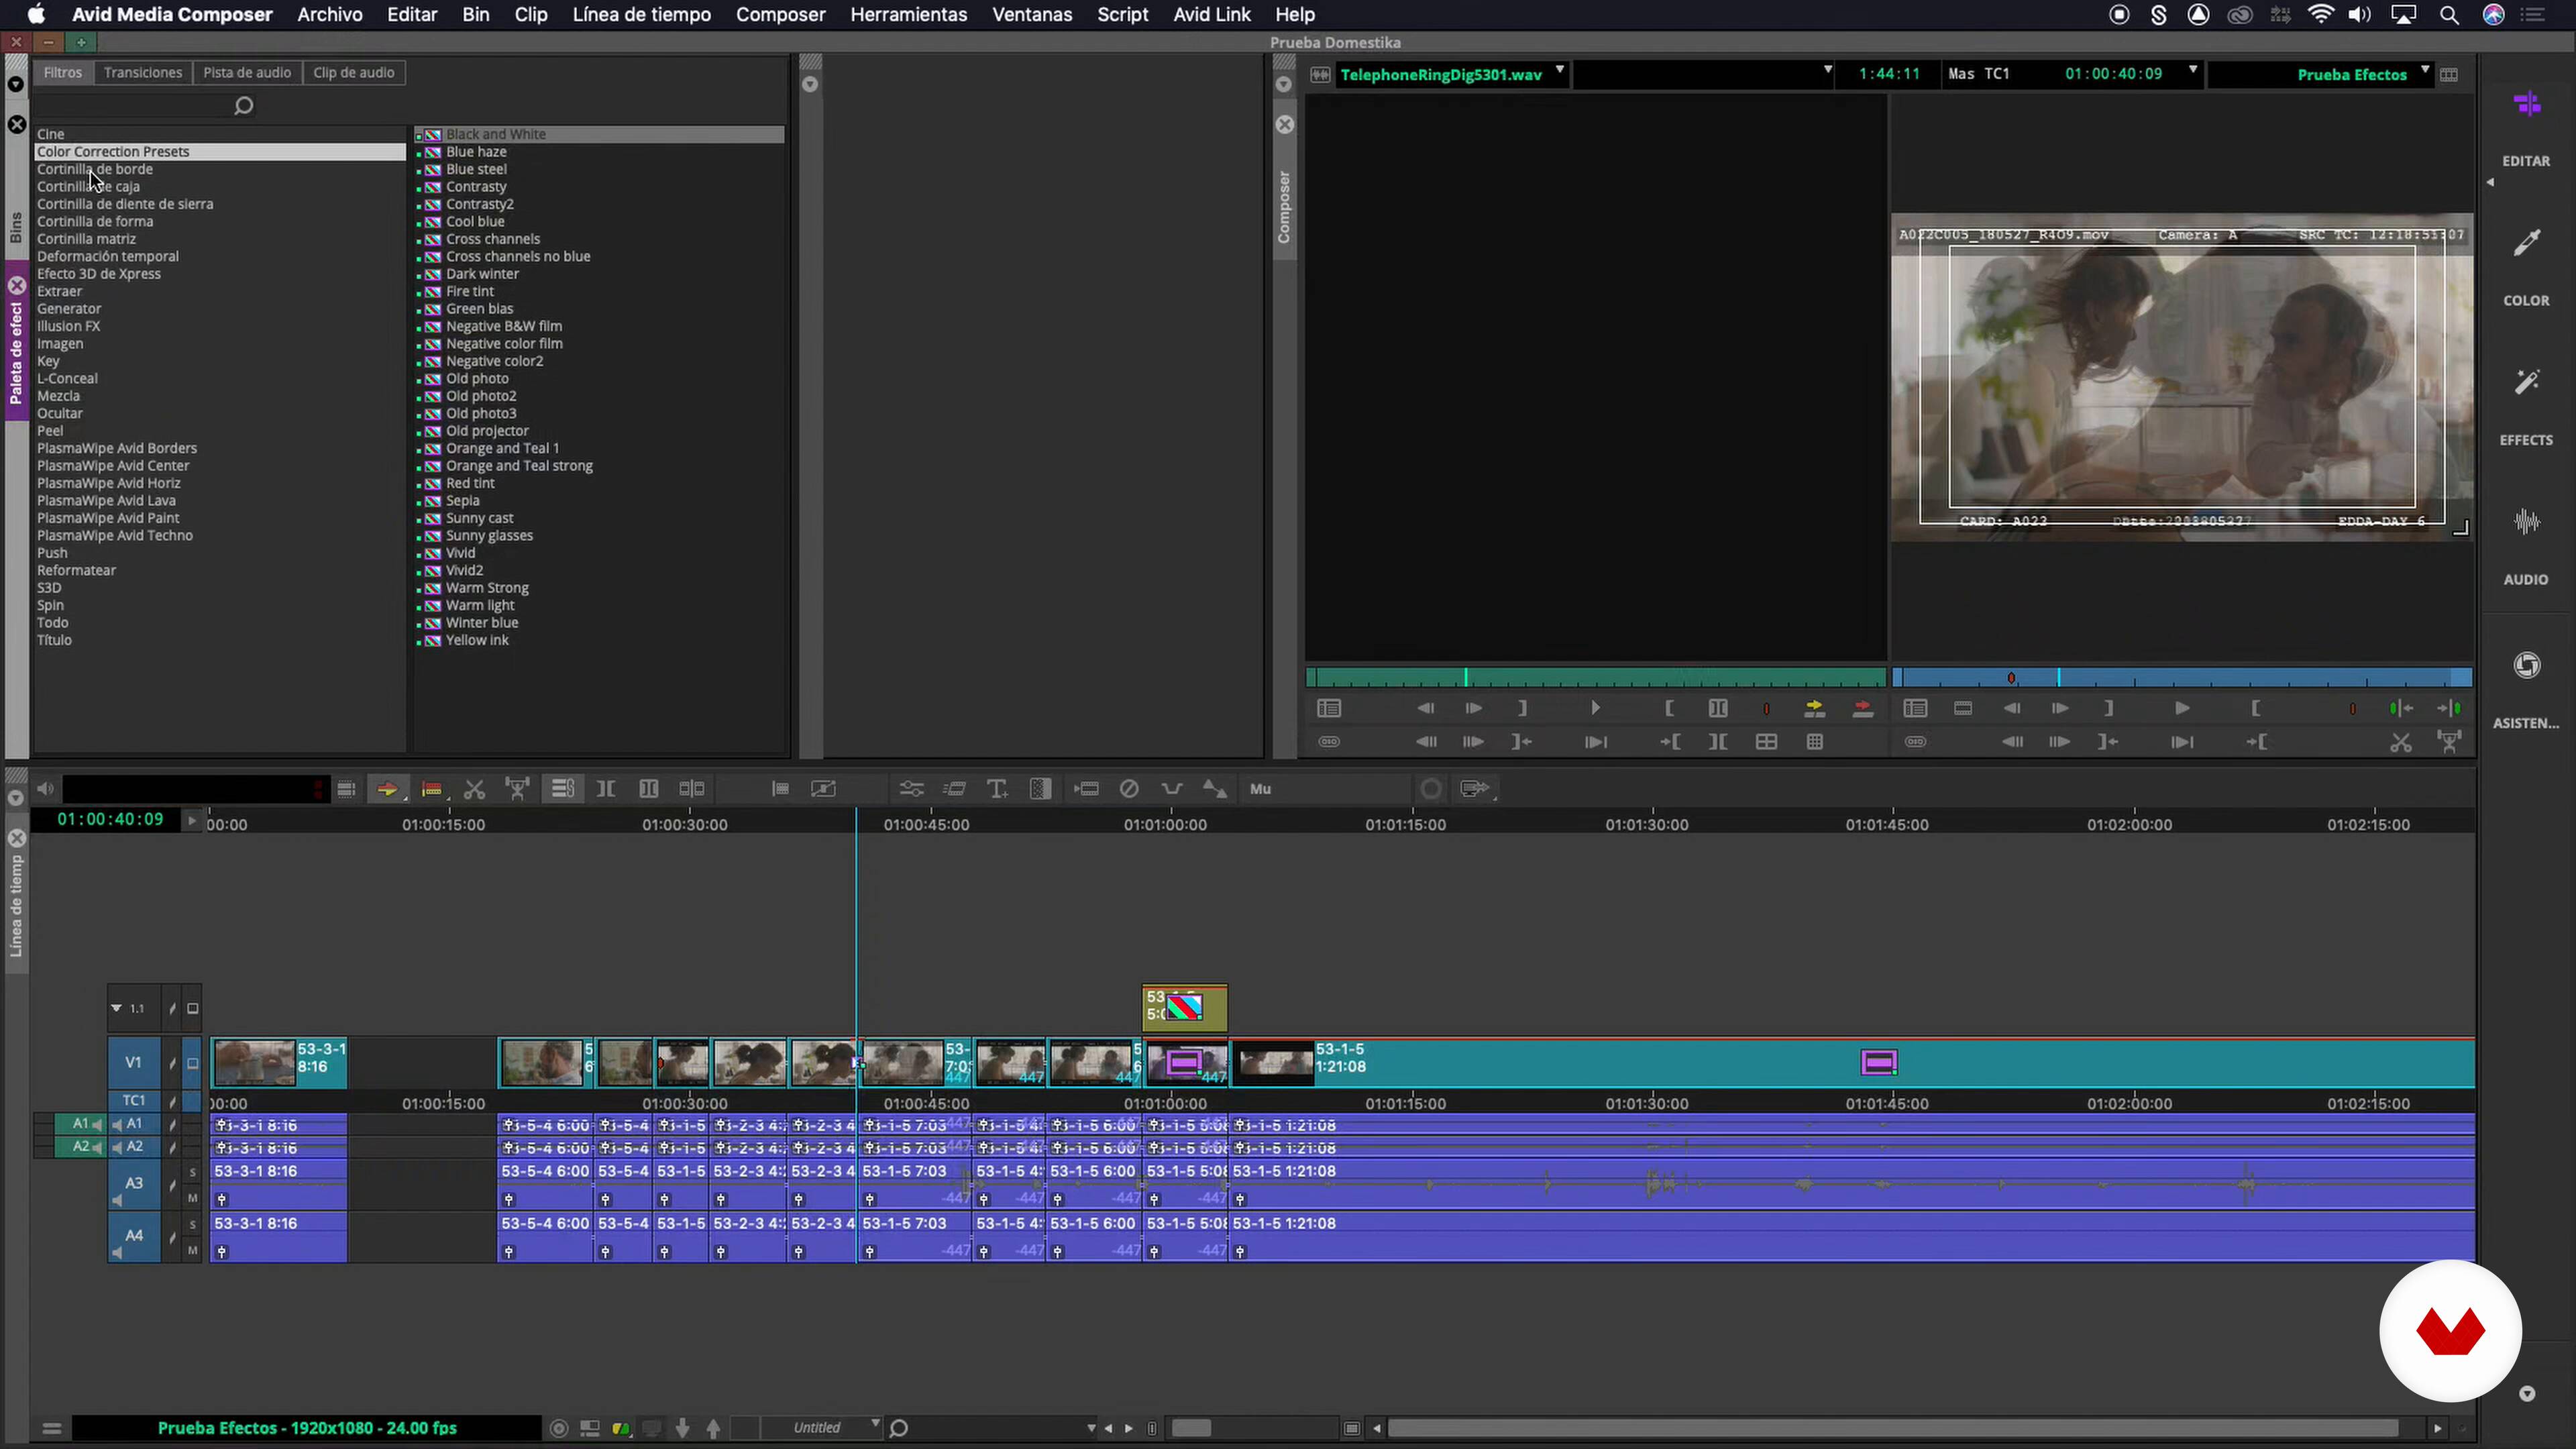Image resolution: width=2576 pixels, height=1449 pixels.
Task: Select the Orange and Teal 1 preset
Action: (x=502, y=448)
